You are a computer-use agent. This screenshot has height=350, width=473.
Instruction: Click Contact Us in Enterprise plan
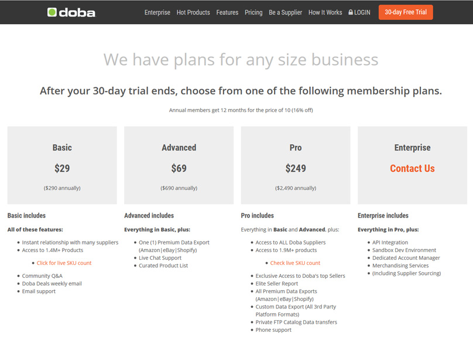412,169
